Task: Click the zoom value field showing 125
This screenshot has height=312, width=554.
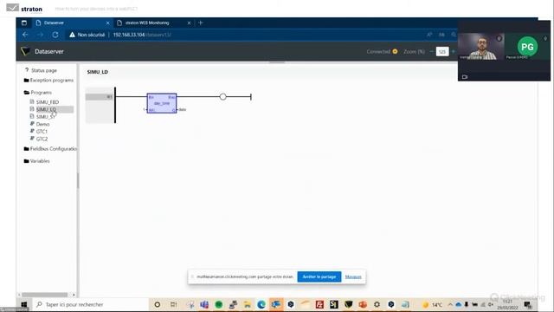Action: click(442, 52)
